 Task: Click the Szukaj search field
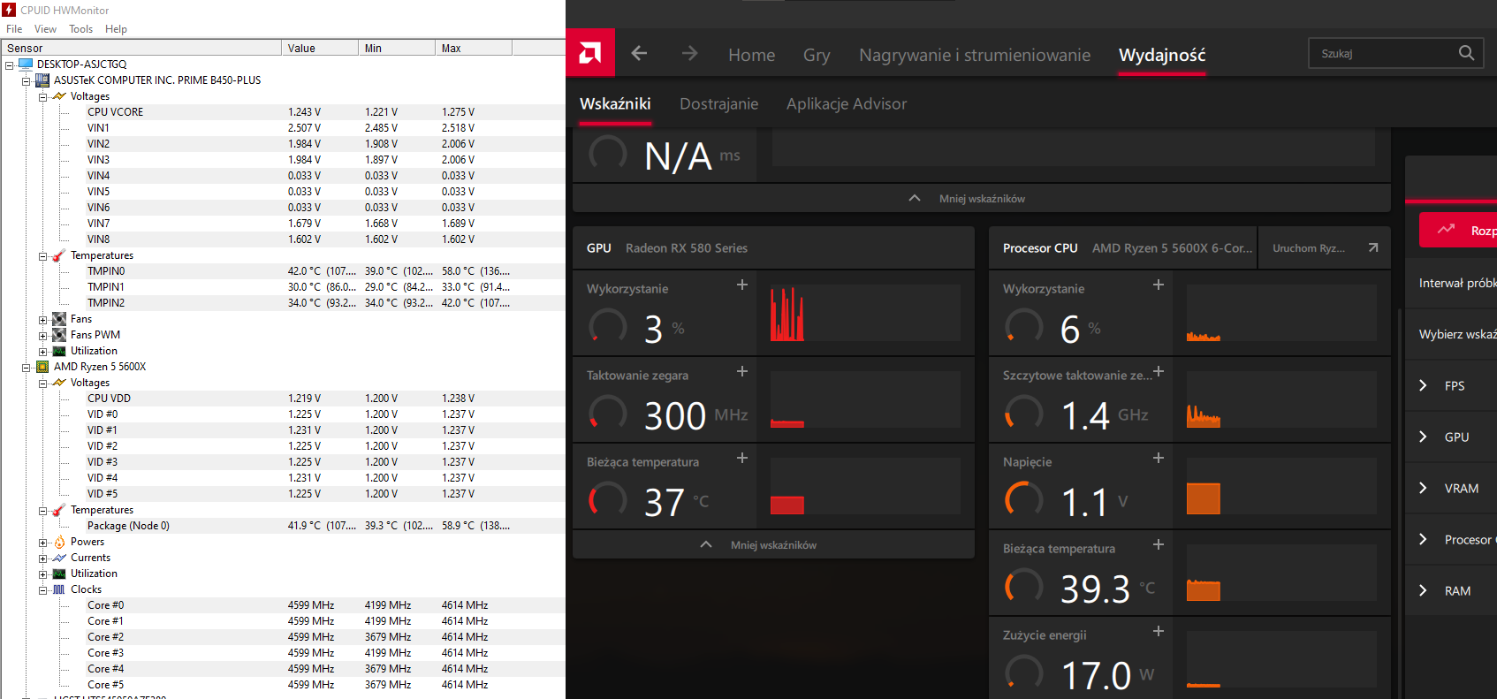(1383, 54)
